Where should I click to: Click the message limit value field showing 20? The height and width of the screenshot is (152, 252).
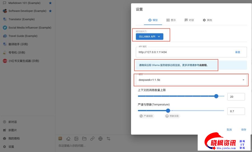click(x=236, y=97)
